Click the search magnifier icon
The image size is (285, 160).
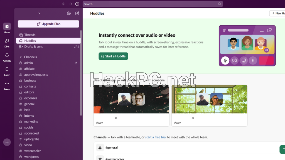tap(220, 4)
